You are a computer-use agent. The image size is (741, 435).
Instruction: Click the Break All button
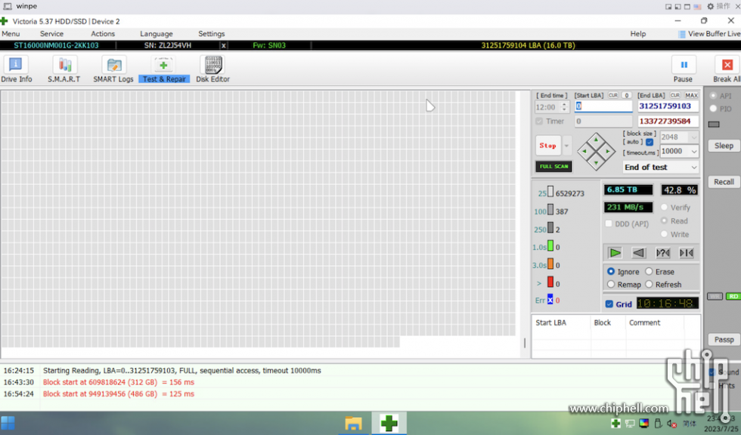tap(727, 69)
